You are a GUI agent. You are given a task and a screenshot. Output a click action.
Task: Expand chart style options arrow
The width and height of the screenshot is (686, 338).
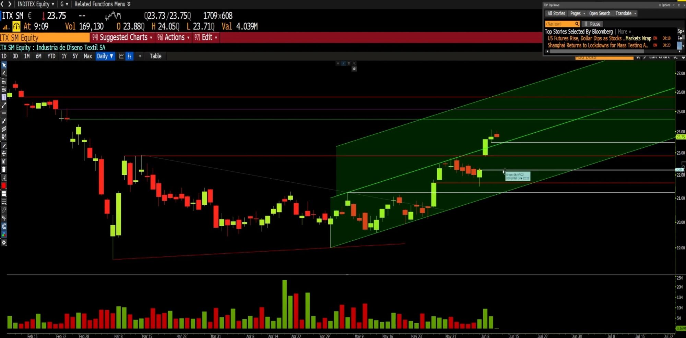tap(140, 56)
